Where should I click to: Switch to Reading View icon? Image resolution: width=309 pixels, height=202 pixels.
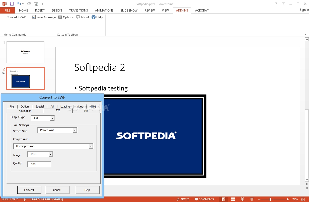[x=242, y=199]
